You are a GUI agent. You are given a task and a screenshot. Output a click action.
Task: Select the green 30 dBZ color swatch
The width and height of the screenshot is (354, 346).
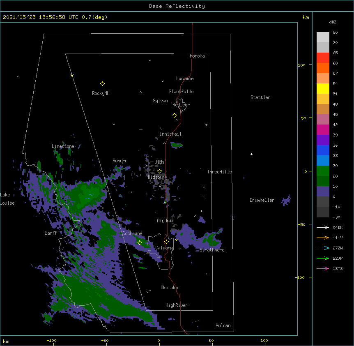323,171
